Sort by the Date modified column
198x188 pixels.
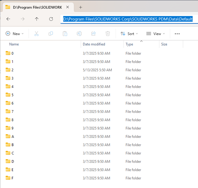click(94, 44)
